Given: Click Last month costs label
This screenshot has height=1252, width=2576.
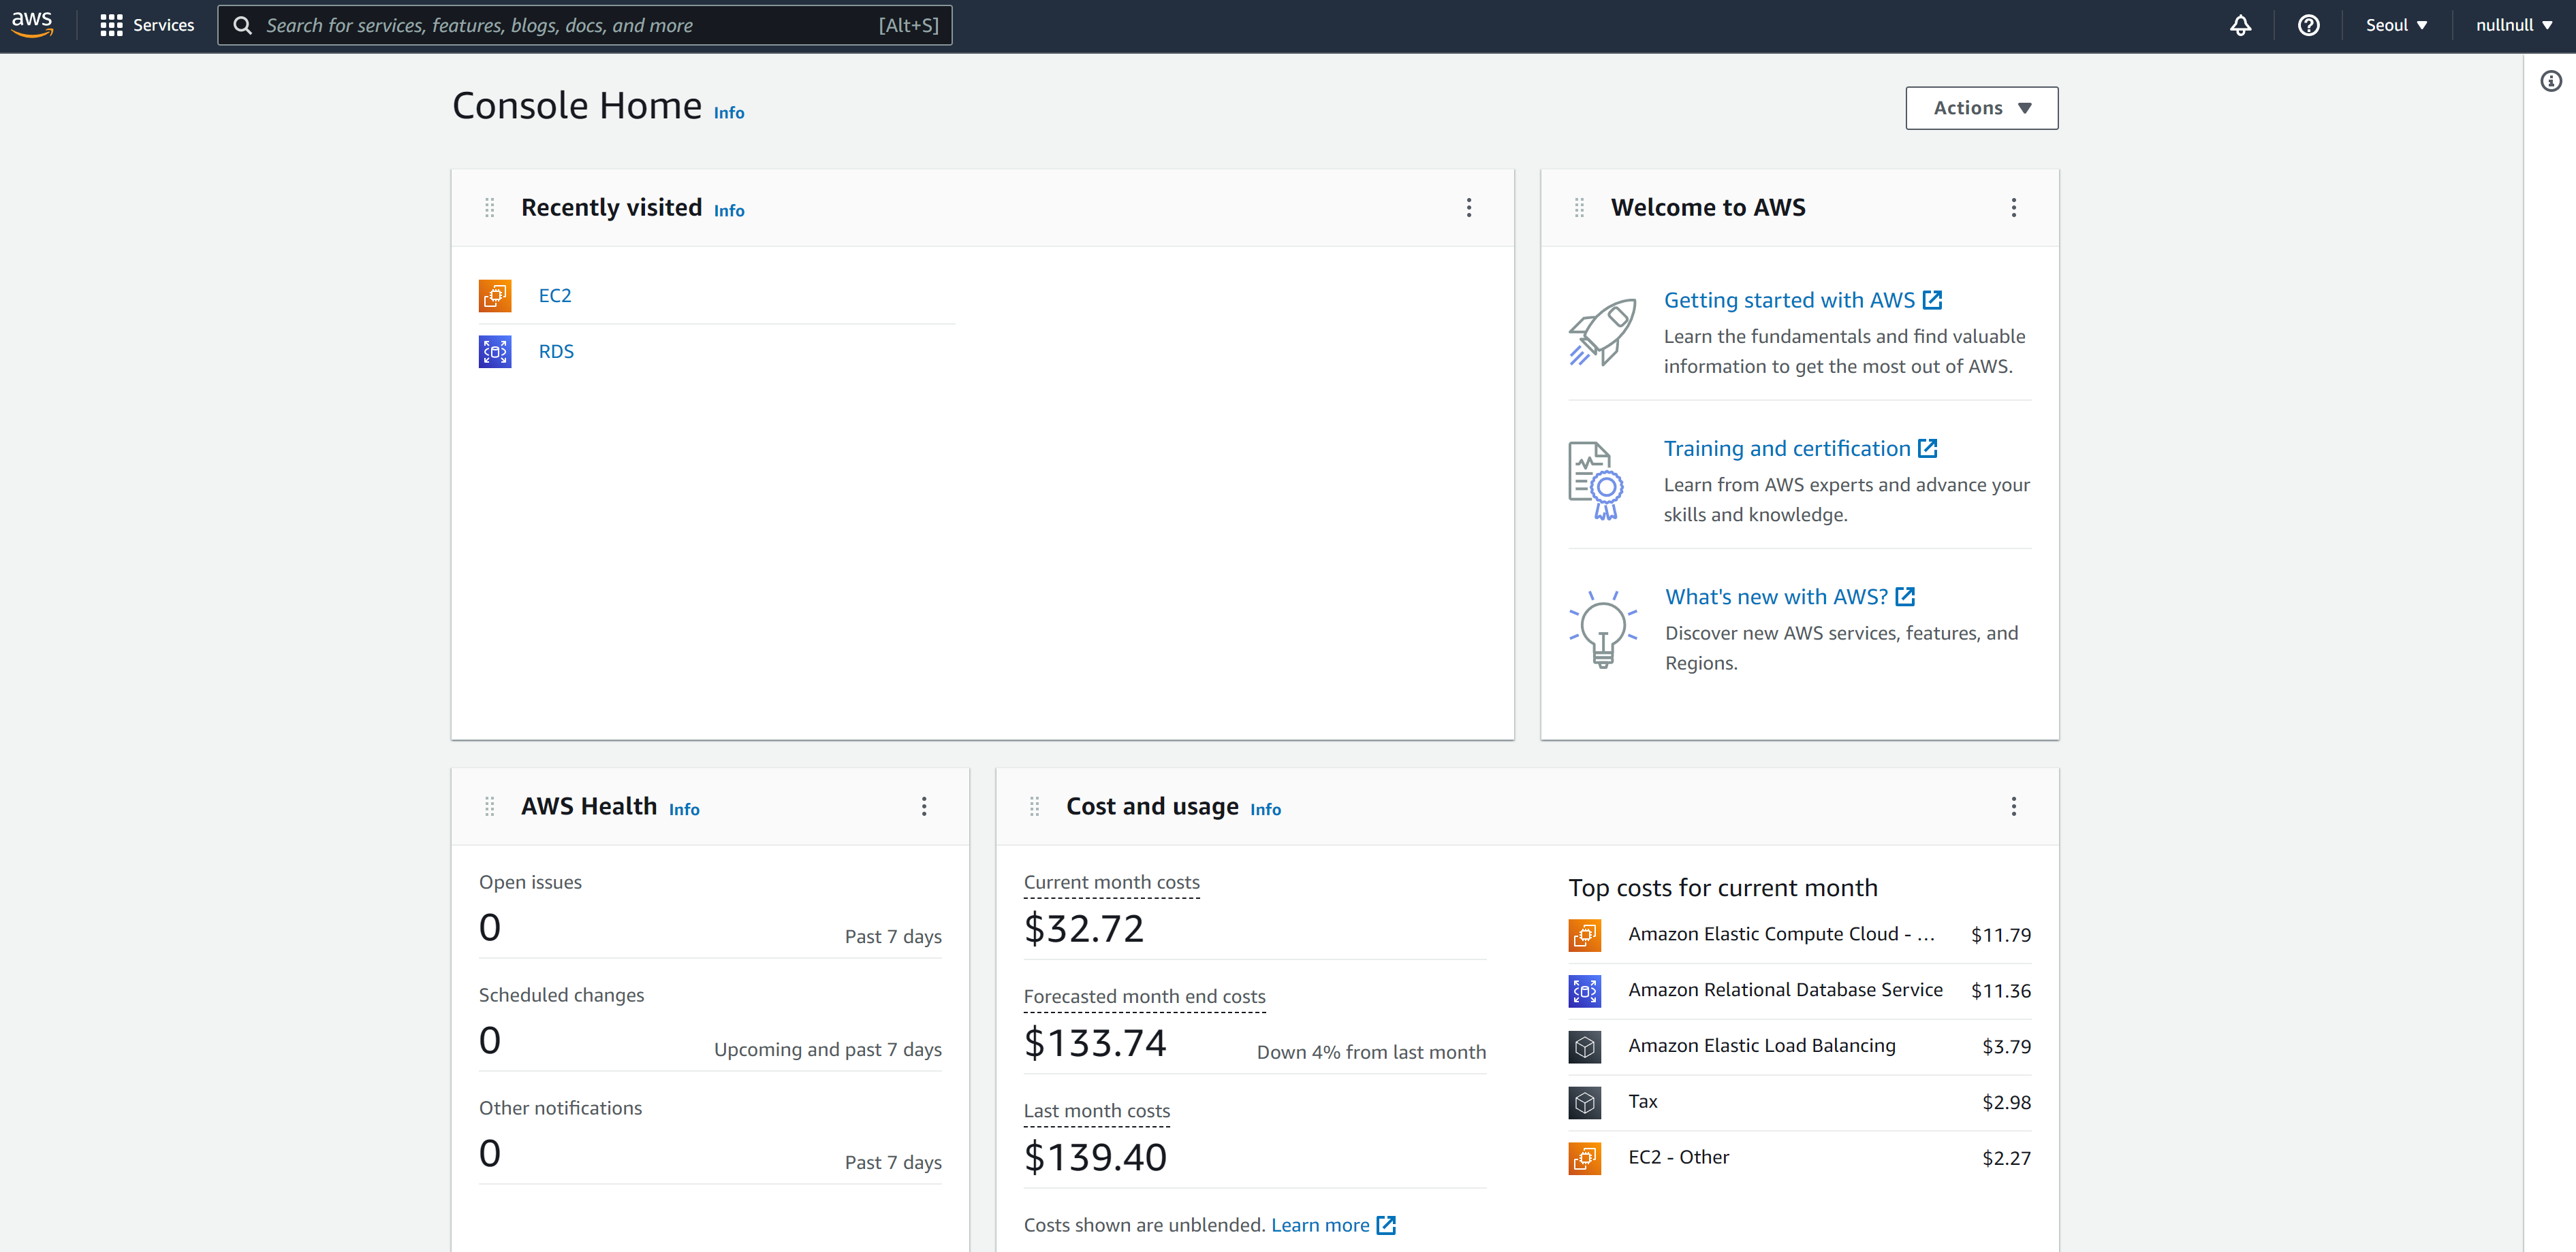Looking at the screenshot, I should click(x=1097, y=1110).
